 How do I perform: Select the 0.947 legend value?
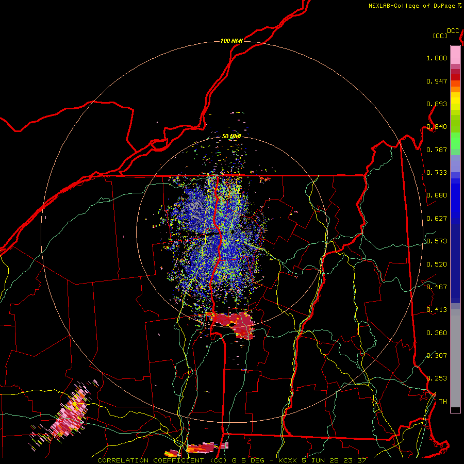coord(437,81)
